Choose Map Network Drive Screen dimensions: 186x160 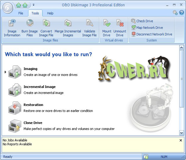(147, 28)
